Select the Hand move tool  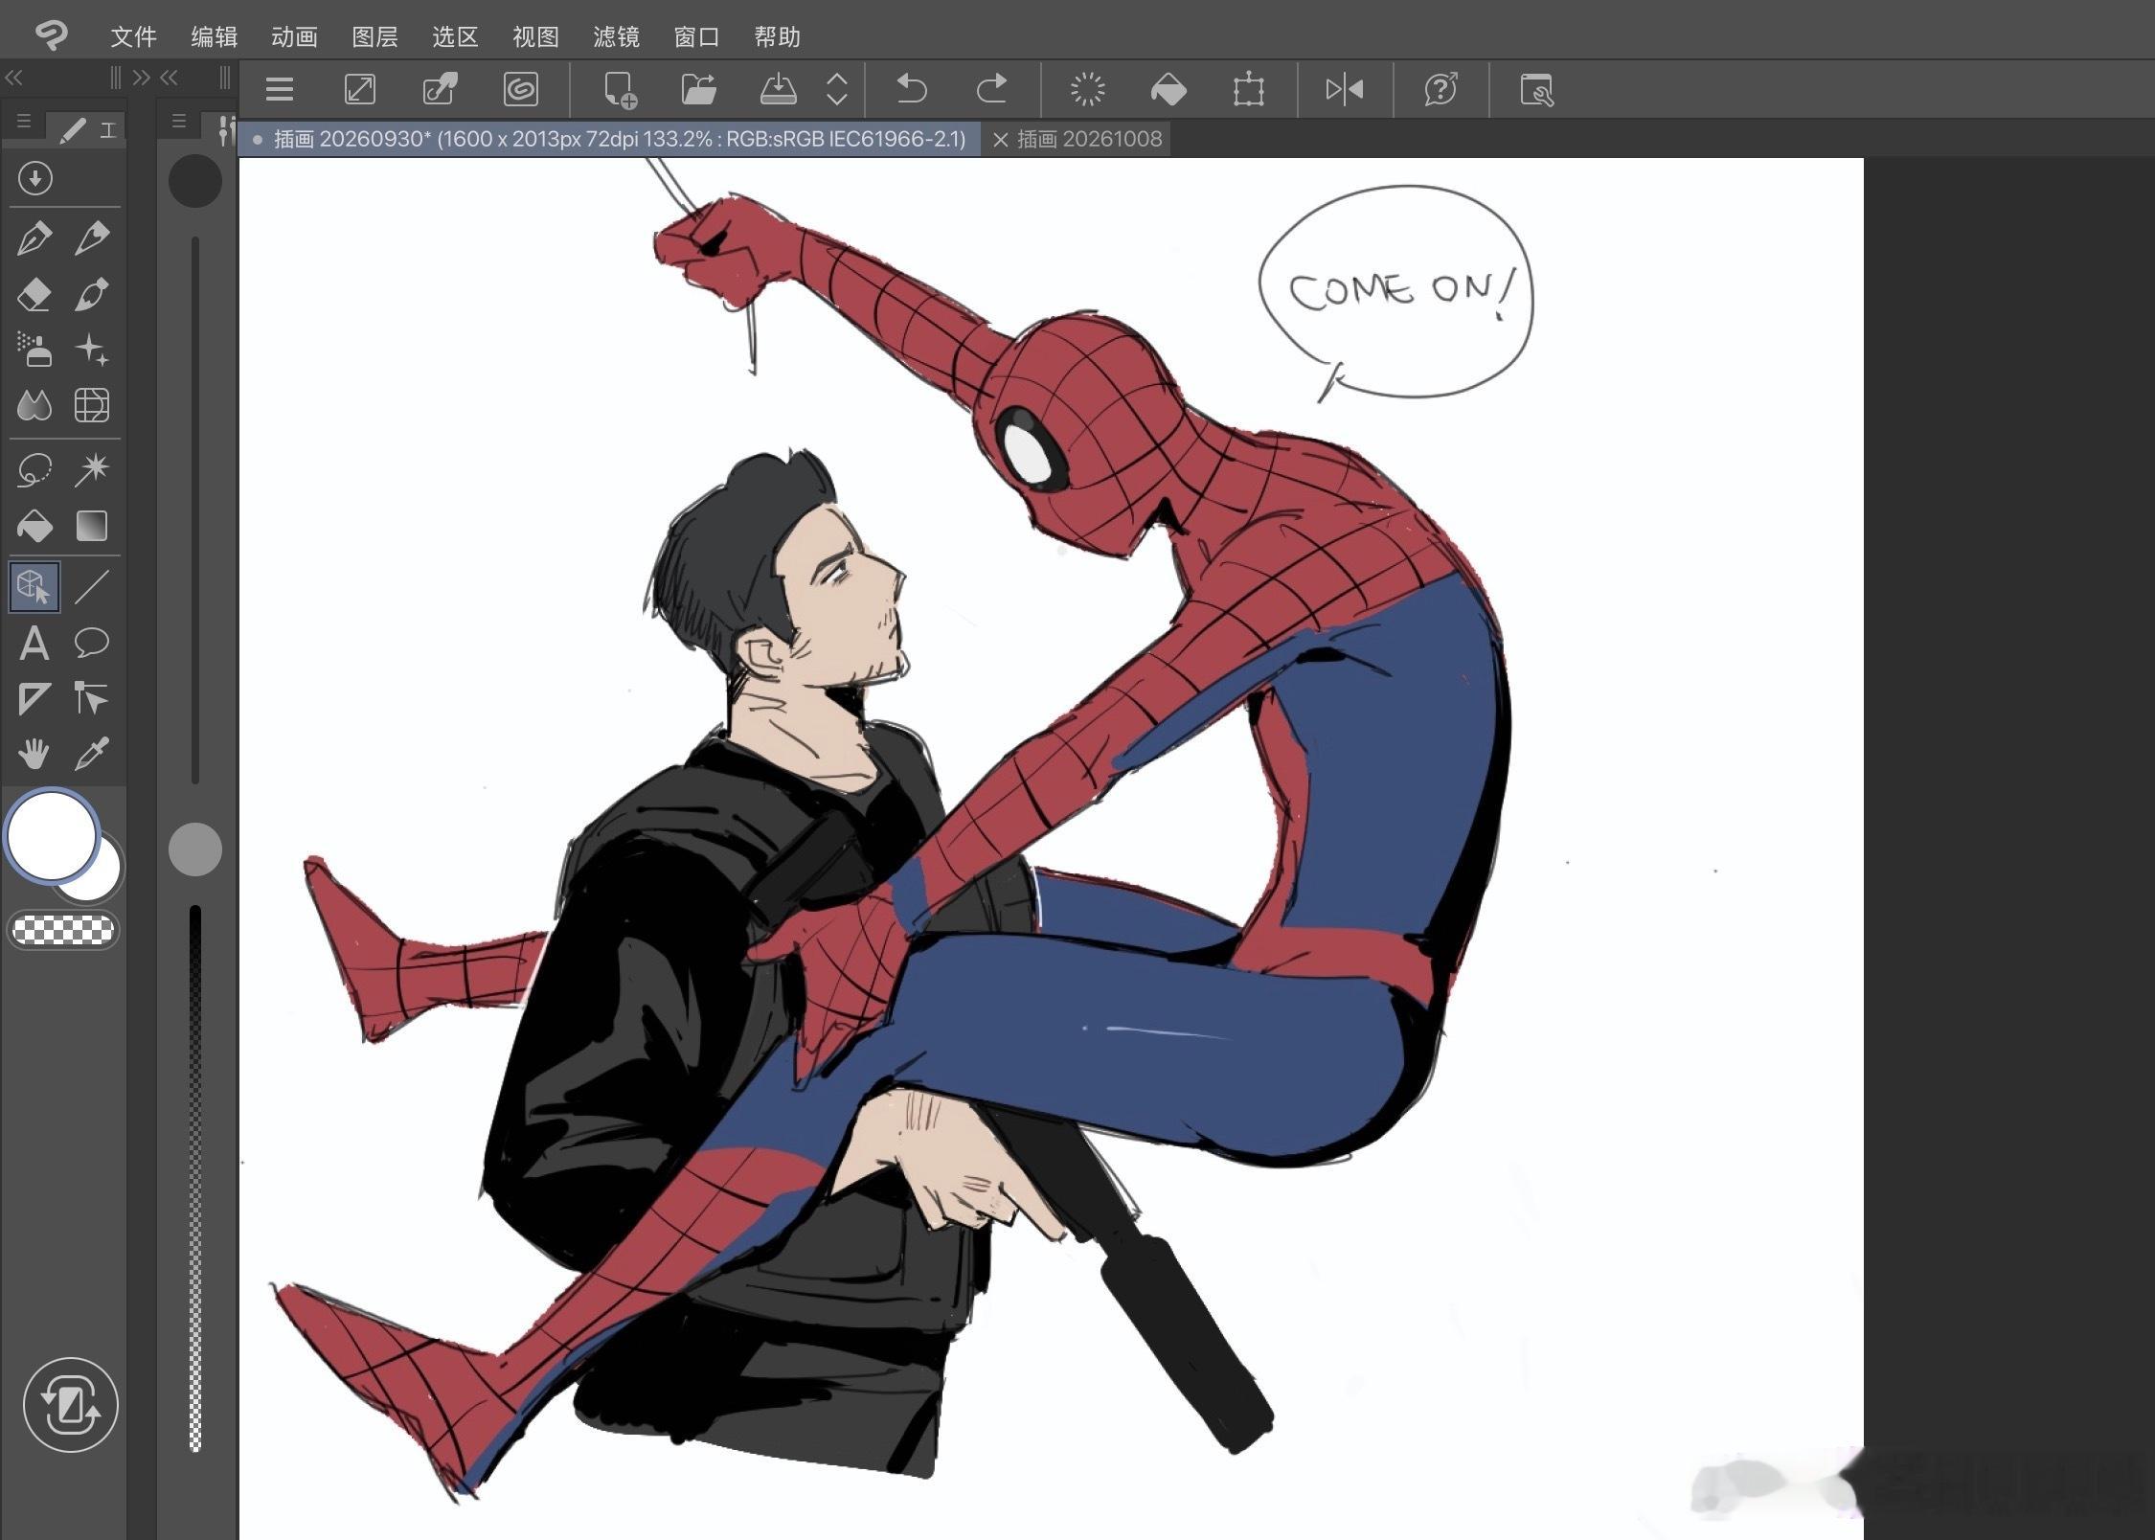click(x=34, y=754)
